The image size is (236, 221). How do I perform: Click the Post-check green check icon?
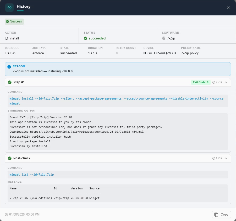(x=10, y=158)
